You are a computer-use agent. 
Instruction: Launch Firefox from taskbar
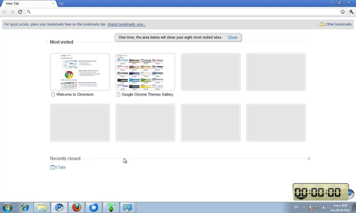(x=76, y=207)
